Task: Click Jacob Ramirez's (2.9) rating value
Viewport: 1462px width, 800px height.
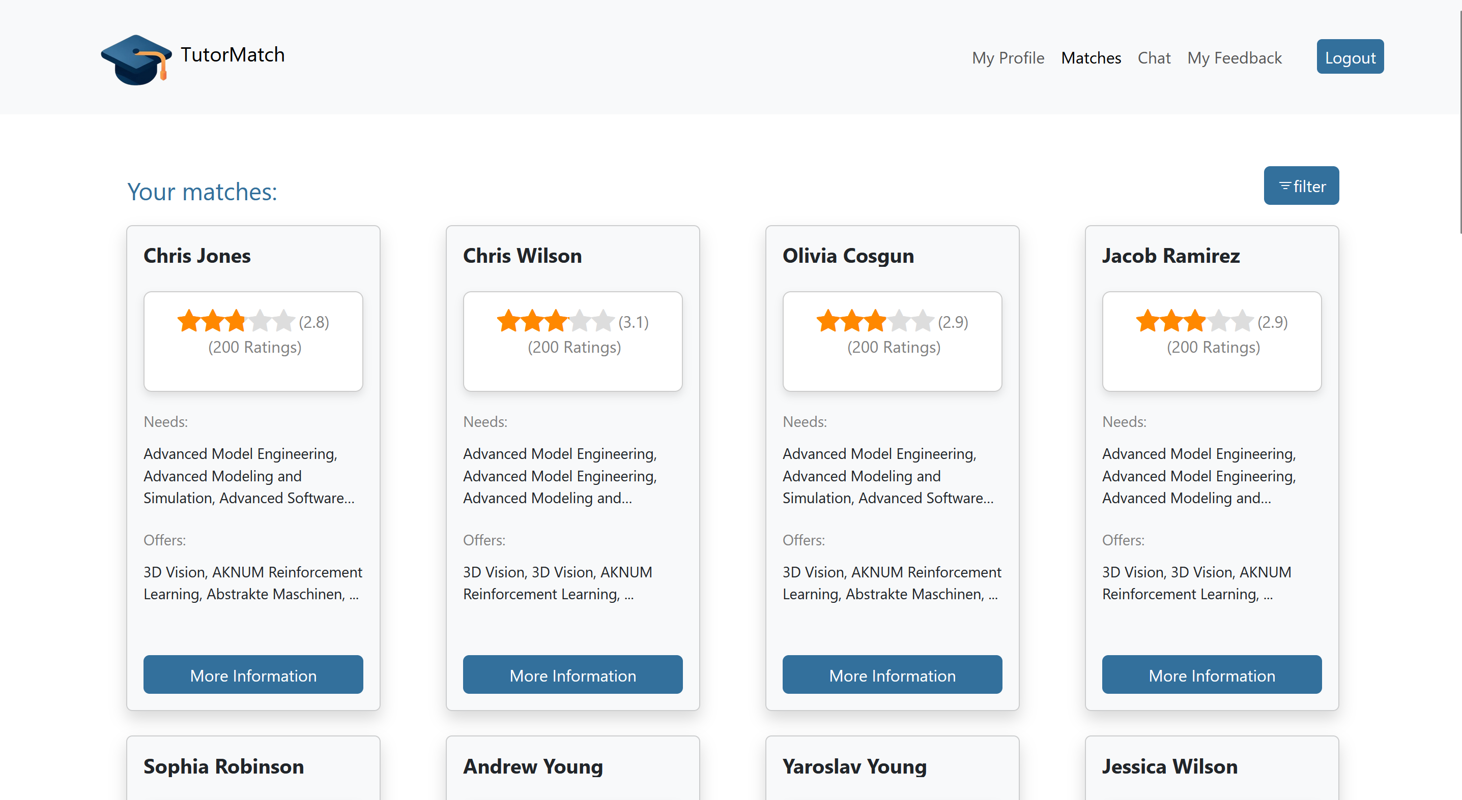Action: (1272, 322)
